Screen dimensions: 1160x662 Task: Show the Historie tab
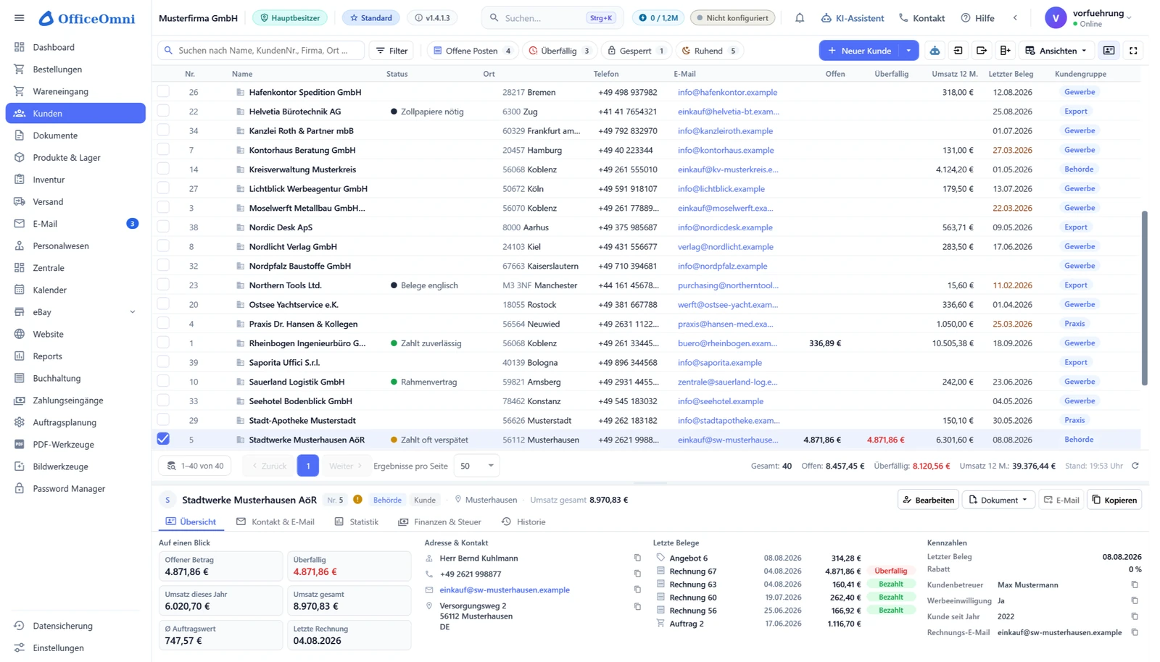(x=523, y=521)
